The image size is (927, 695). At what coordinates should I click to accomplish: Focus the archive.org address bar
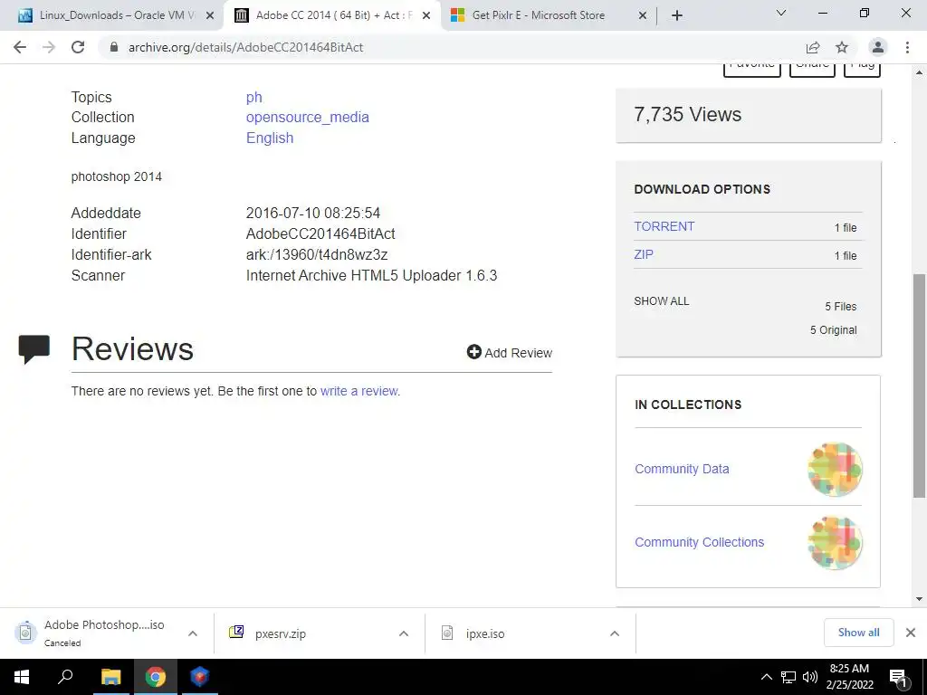tap(449, 47)
